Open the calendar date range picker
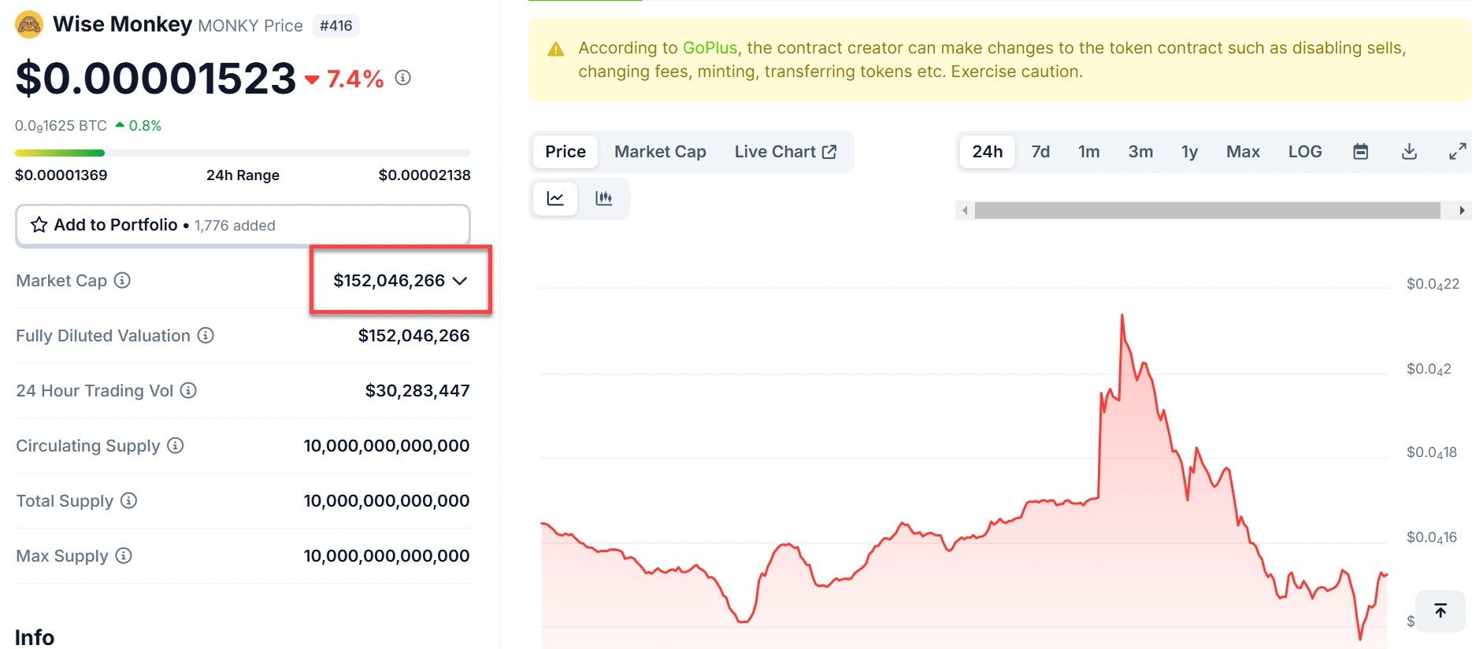The width and height of the screenshot is (1483, 649). tap(1360, 152)
